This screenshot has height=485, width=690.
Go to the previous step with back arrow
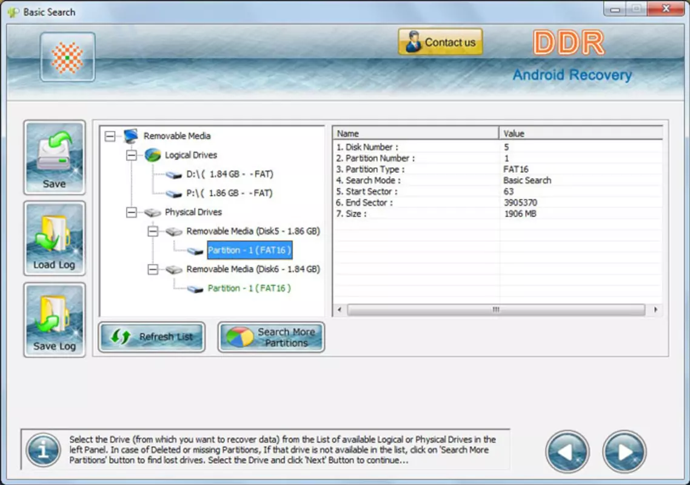click(568, 452)
